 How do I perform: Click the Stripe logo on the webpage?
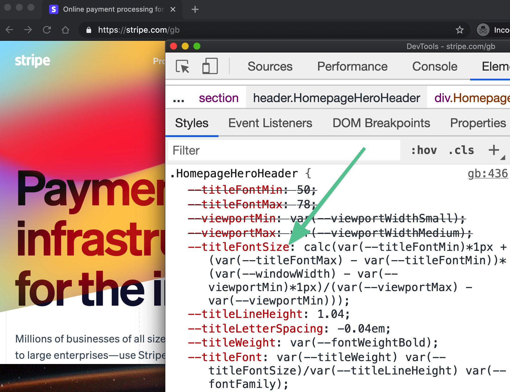tap(32, 61)
